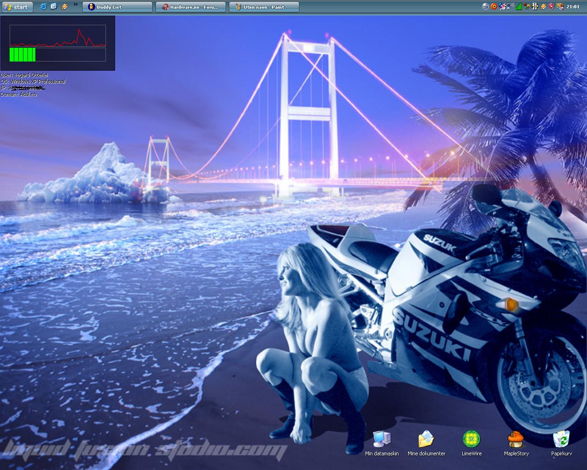Open the Winamp tray icon
This screenshot has height=470, width=587.
pyautogui.click(x=543, y=6)
